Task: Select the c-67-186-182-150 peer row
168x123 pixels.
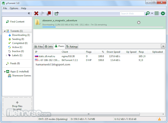Action: 99,60
